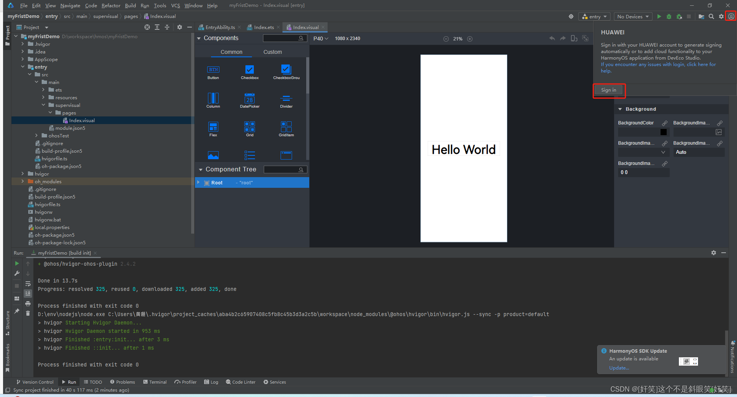Click the login help link
The height and width of the screenshot is (397, 737).
click(658, 68)
